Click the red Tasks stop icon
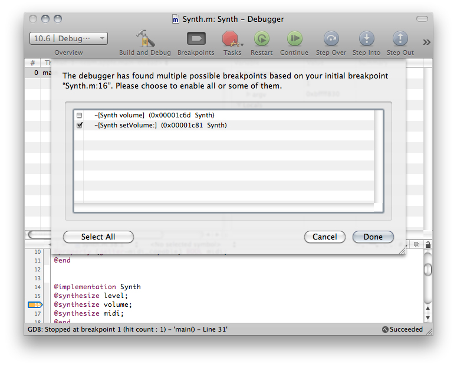 click(x=231, y=39)
